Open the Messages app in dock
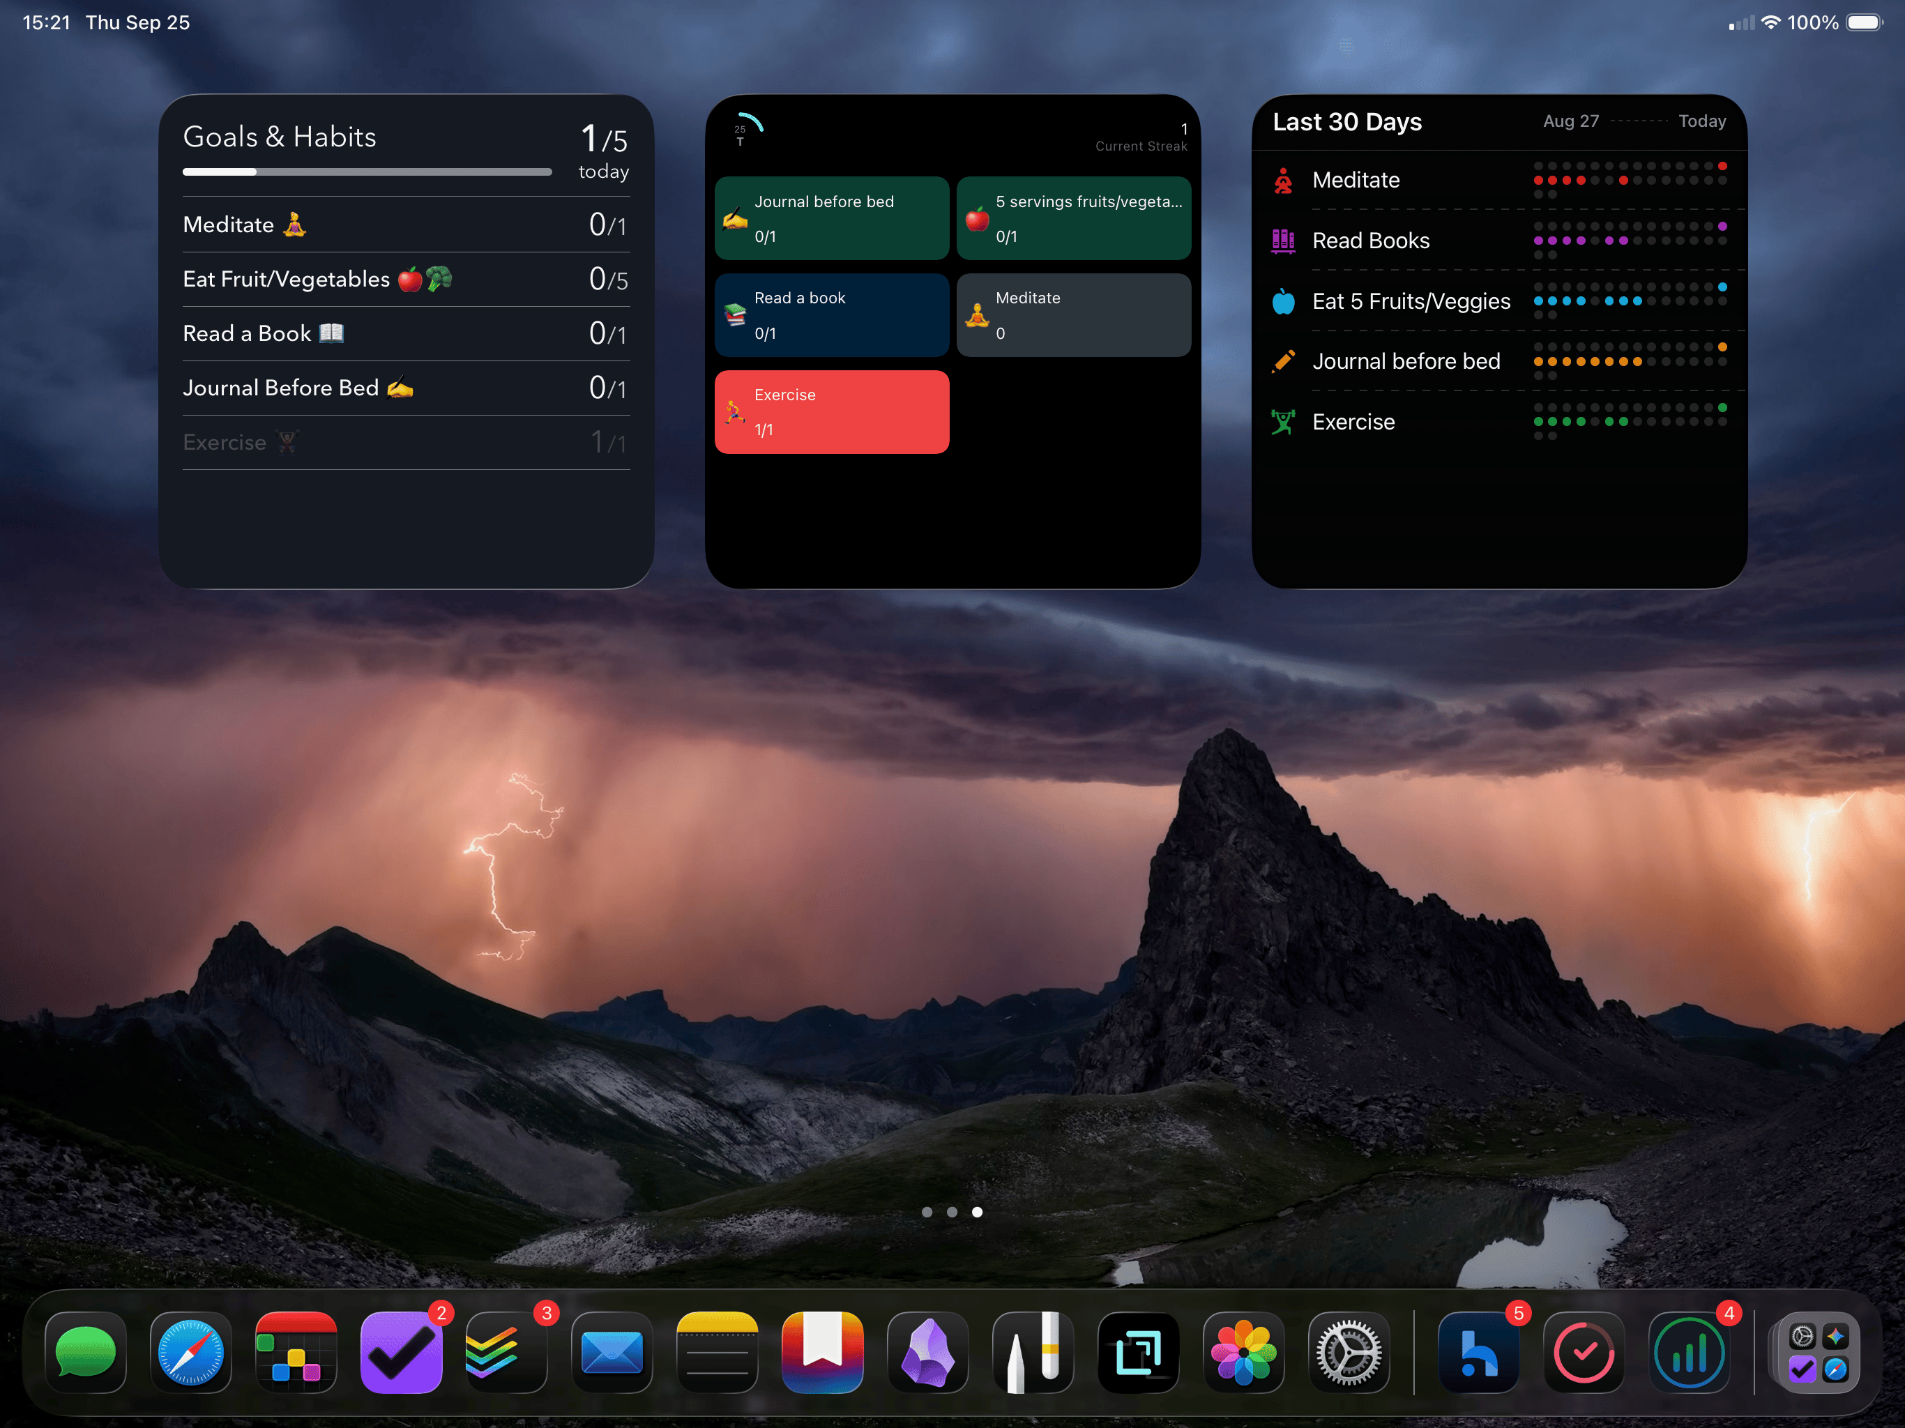The width and height of the screenshot is (1905, 1428). [85, 1351]
